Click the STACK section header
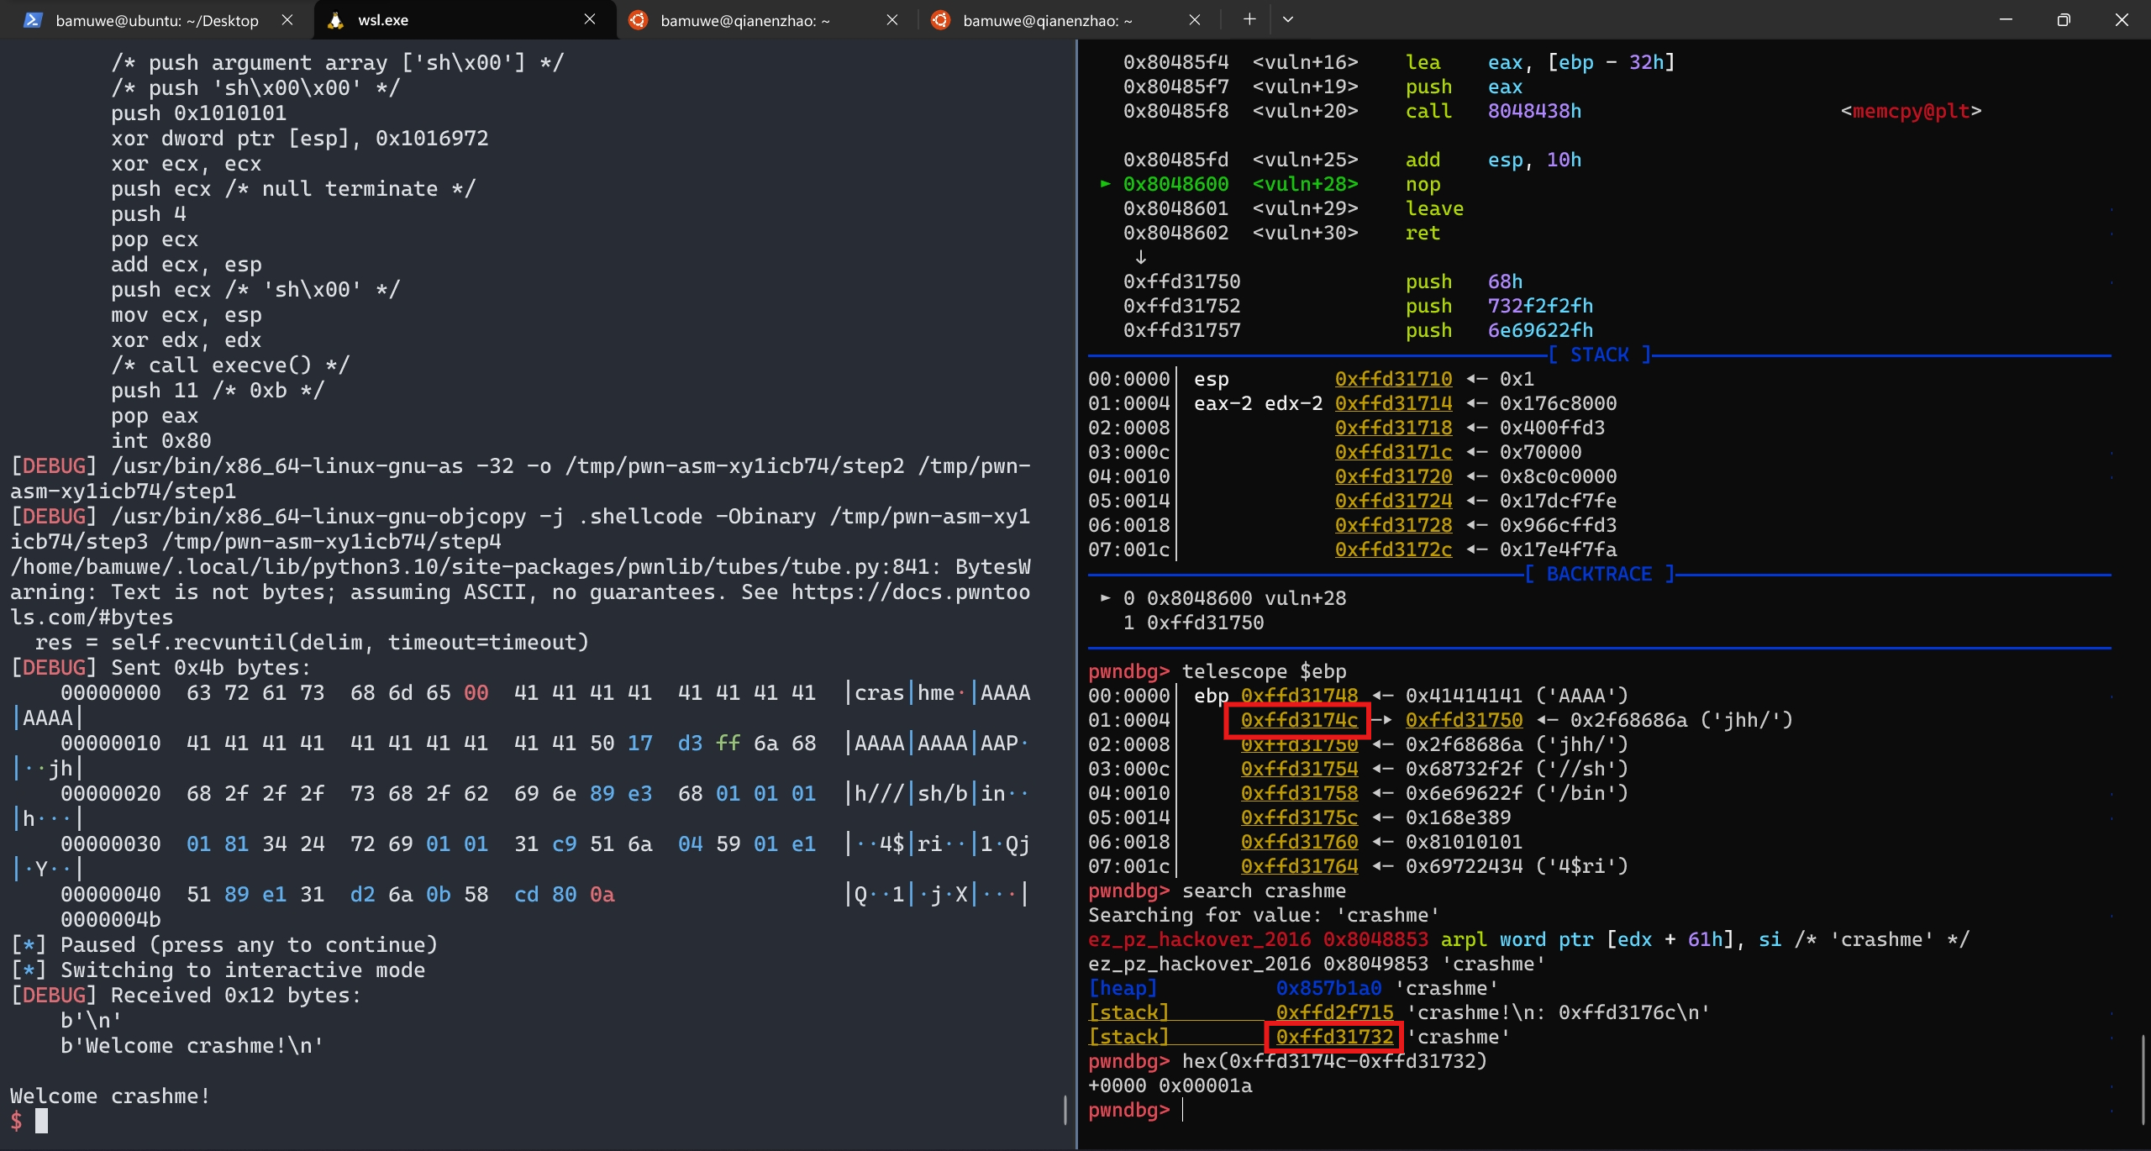This screenshot has width=2151, height=1151. 1600,355
